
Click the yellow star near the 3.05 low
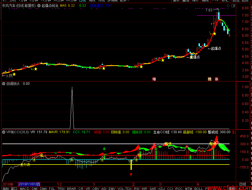point(14,74)
